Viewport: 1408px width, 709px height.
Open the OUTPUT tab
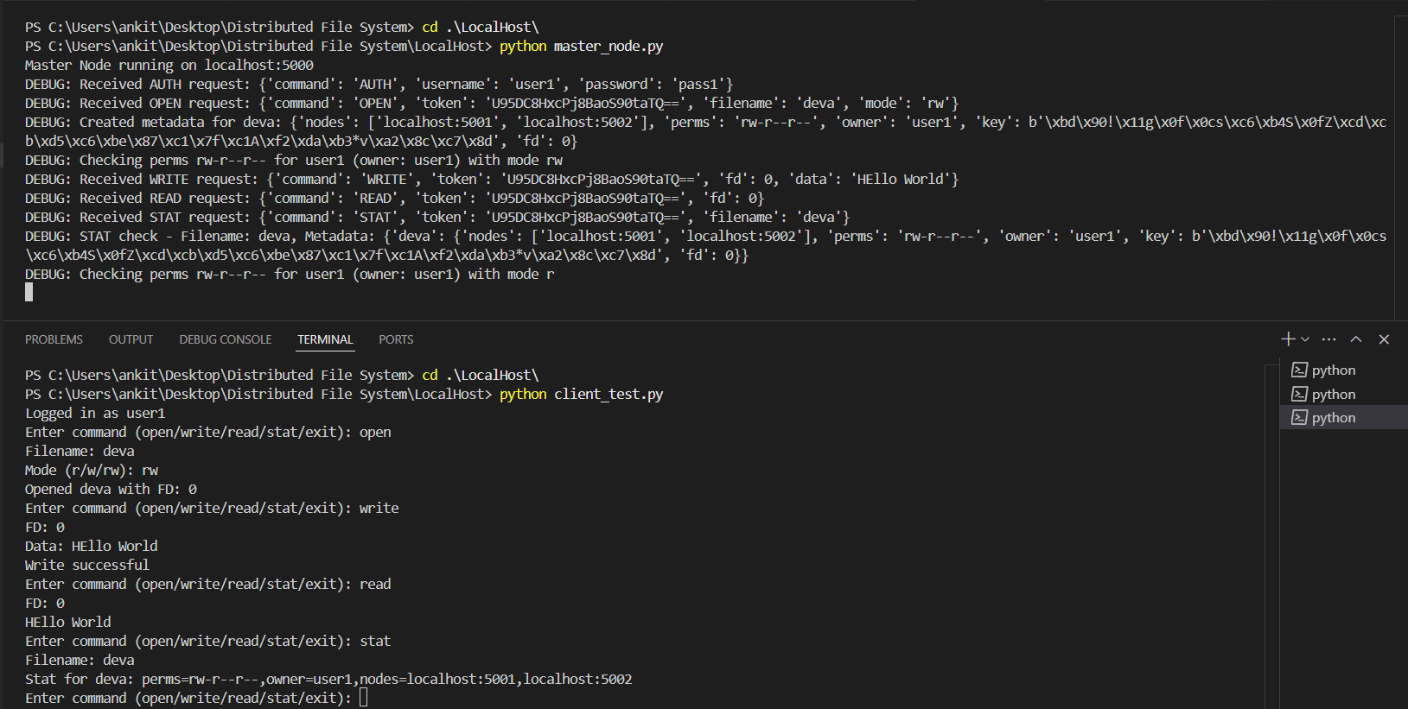click(131, 339)
